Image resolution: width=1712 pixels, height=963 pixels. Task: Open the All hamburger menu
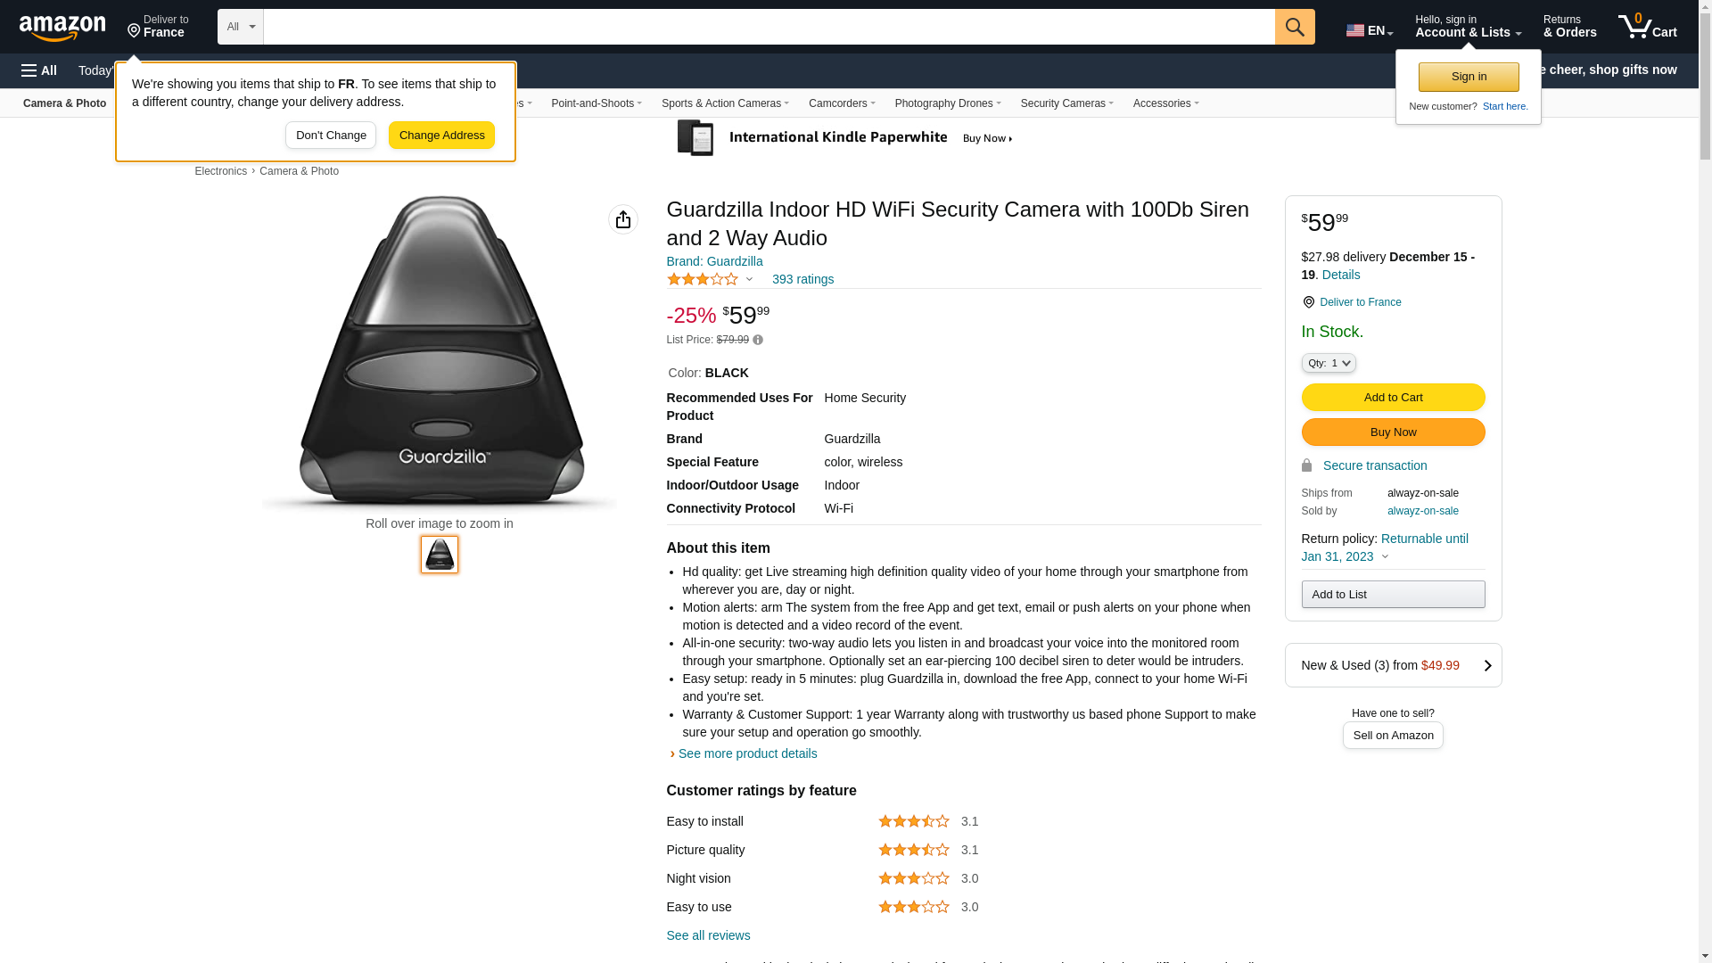click(x=39, y=70)
